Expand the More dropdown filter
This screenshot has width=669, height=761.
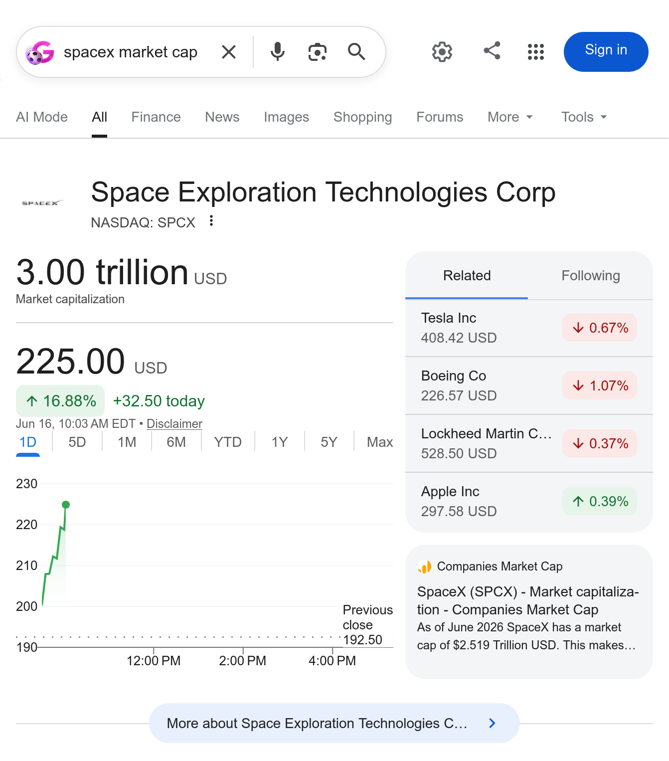[510, 117]
